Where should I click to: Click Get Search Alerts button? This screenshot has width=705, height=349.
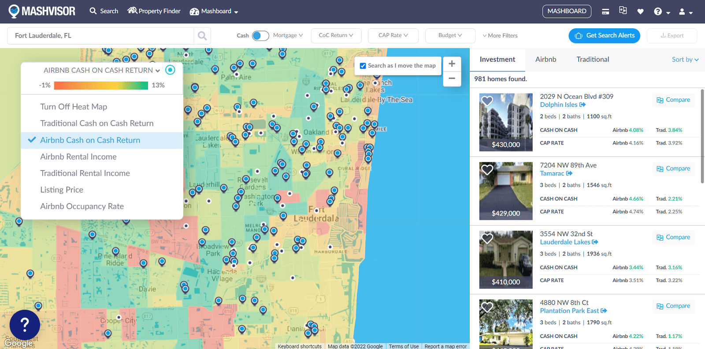coord(605,36)
